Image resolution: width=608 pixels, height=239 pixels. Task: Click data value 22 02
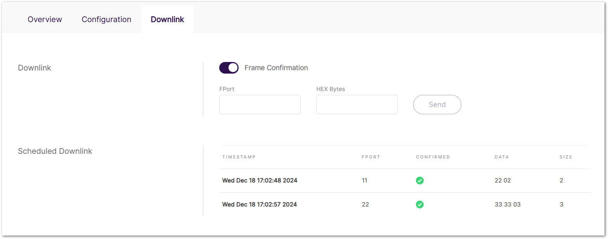point(503,181)
